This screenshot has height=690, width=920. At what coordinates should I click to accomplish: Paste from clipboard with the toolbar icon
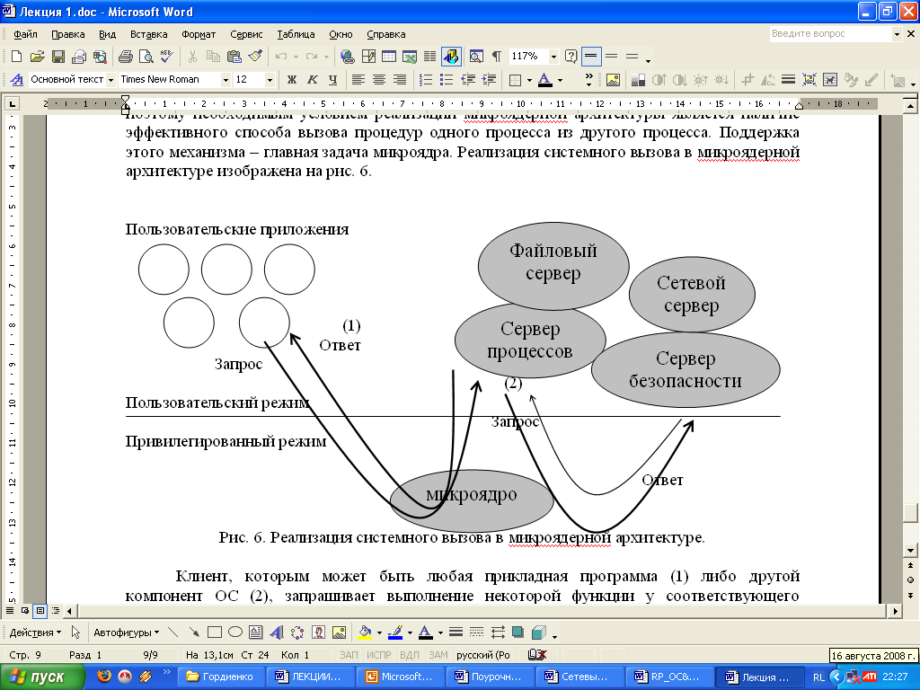234,57
